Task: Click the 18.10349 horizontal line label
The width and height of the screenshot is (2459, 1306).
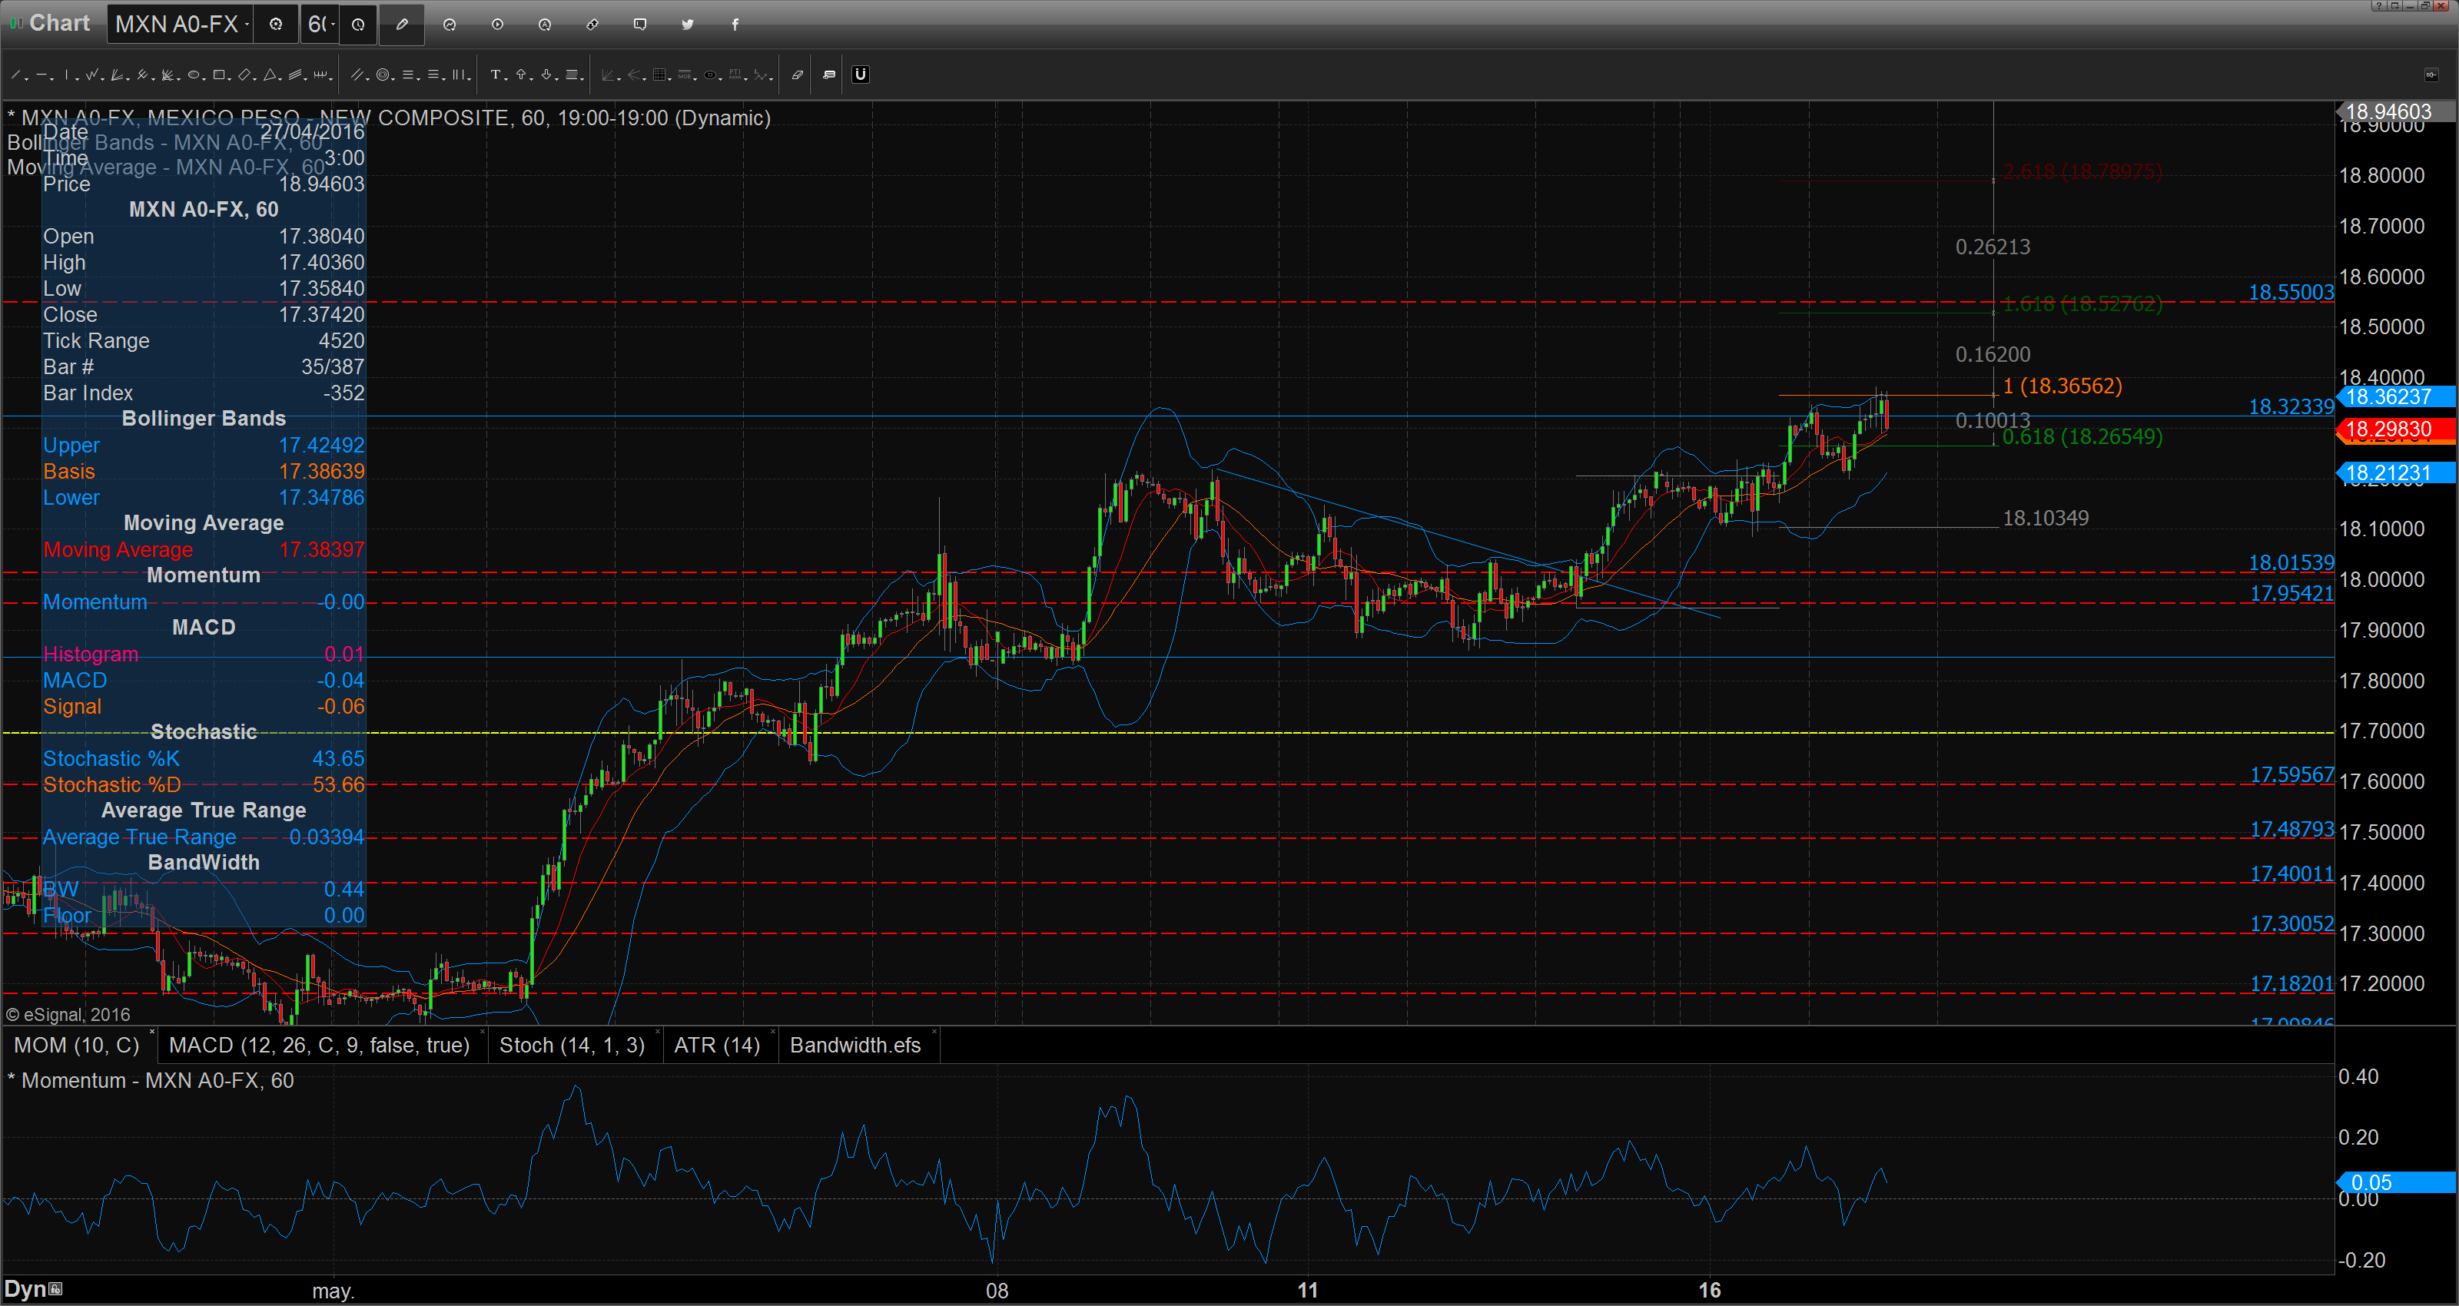Action: 2046,518
